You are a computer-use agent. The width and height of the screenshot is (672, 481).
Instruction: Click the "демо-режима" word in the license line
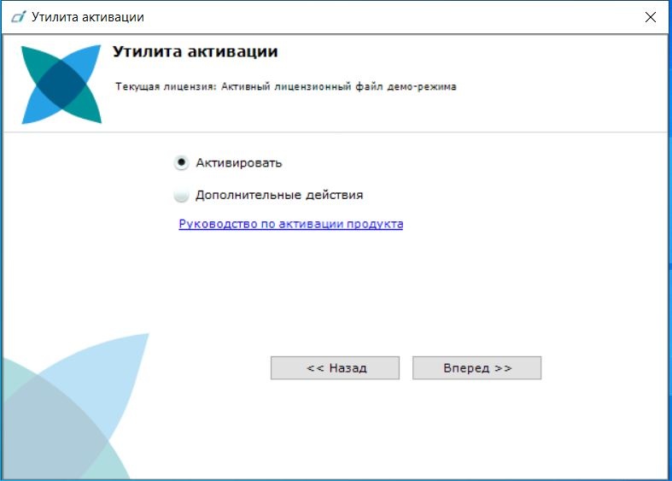click(x=427, y=87)
